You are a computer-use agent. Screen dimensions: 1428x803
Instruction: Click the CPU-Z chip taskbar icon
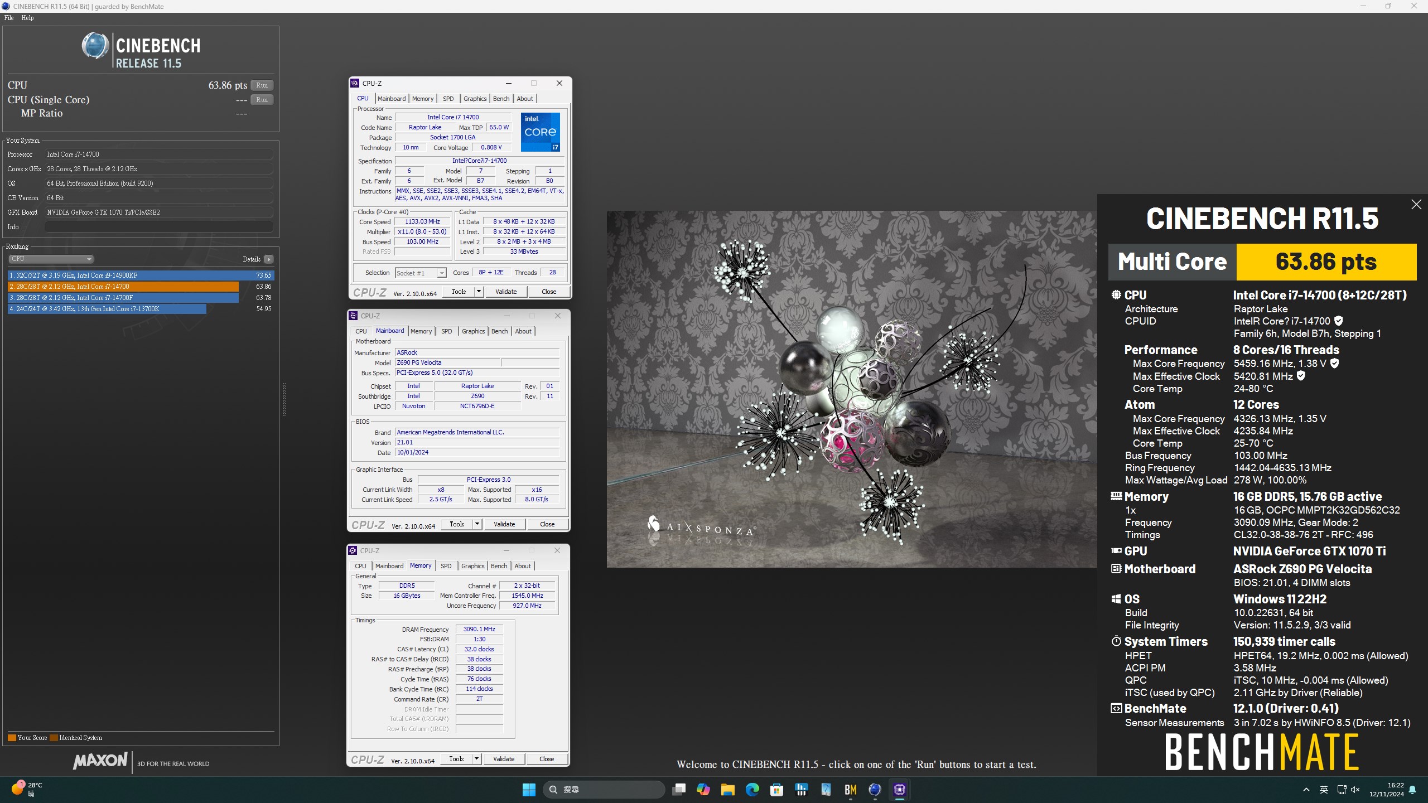899,790
